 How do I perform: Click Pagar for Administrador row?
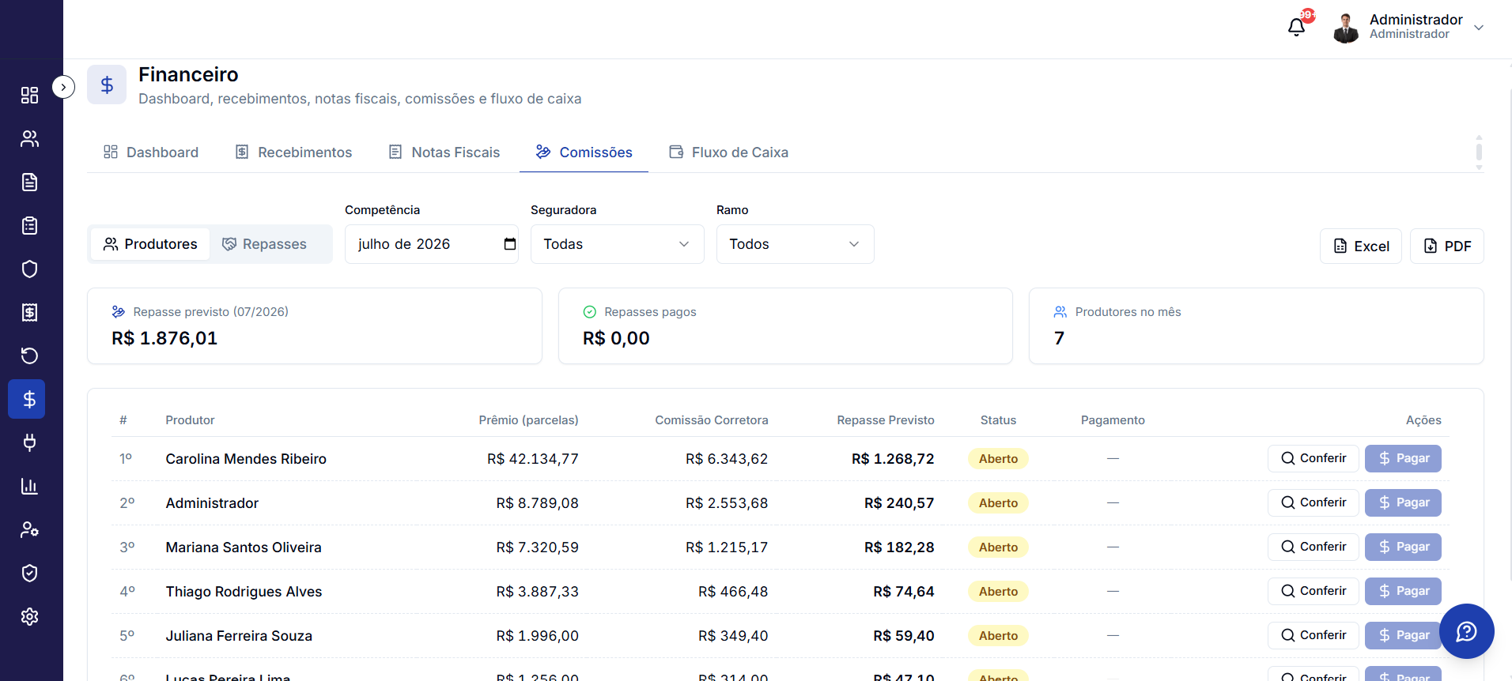[1403, 502]
